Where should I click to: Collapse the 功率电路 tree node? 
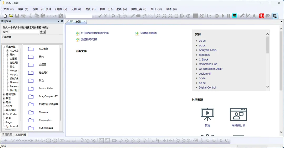[x=4, y=47]
